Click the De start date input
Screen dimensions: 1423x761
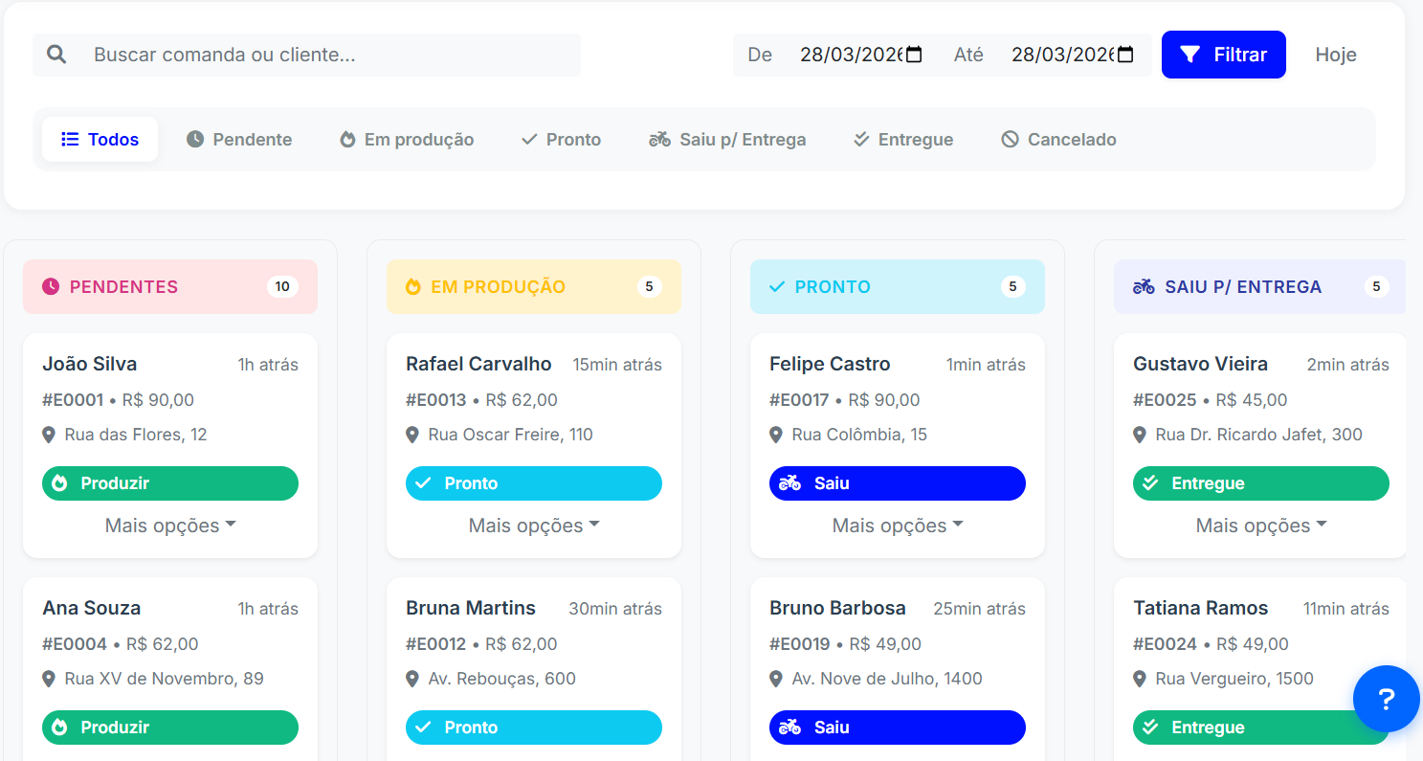pos(862,55)
